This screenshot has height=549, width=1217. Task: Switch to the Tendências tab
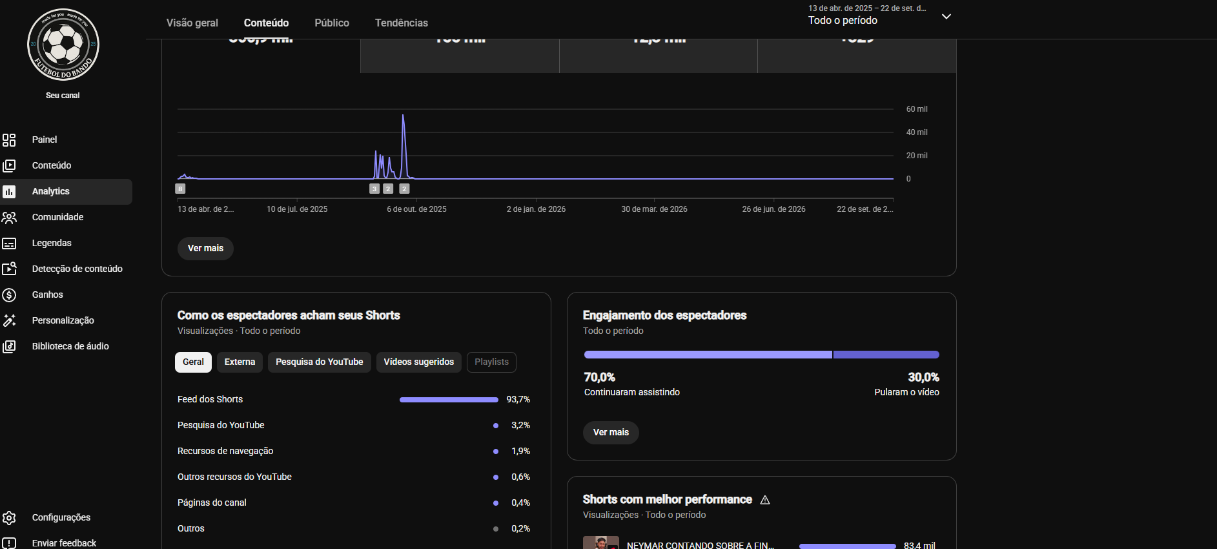(402, 23)
